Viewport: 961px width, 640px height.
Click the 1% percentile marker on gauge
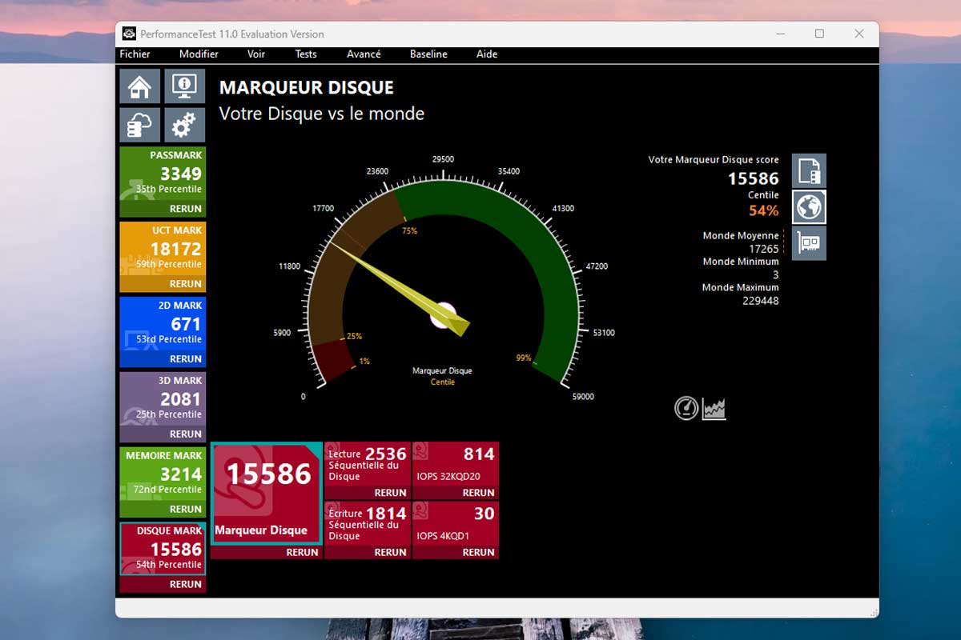pos(364,362)
